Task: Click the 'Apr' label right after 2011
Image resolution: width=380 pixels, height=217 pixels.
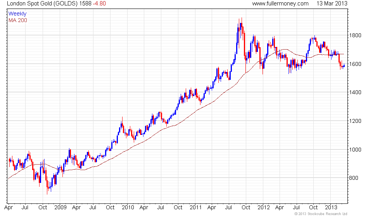Action: coord(212,208)
